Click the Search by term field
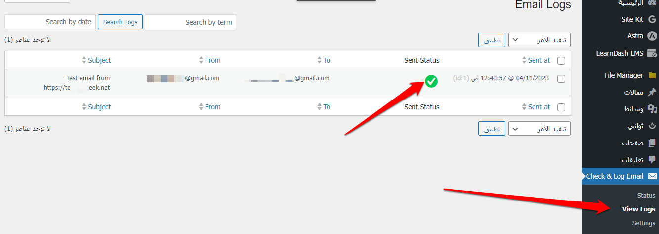This screenshot has height=234, width=659. coord(191,22)
